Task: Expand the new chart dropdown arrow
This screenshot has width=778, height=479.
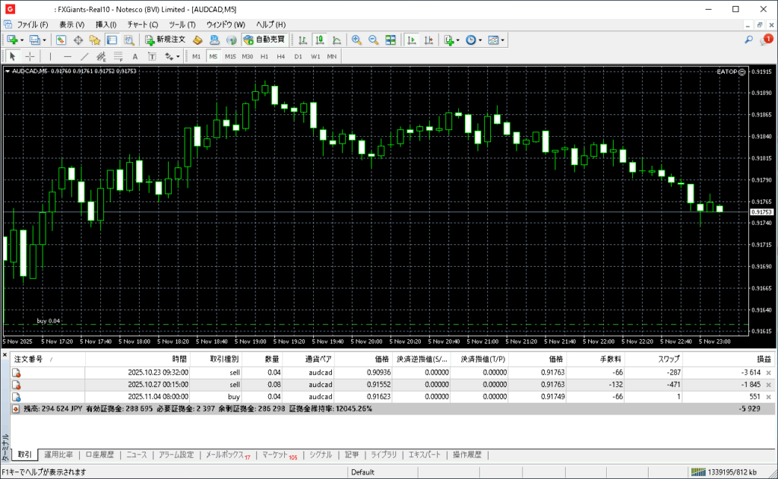Action: (x=22, y=40)
